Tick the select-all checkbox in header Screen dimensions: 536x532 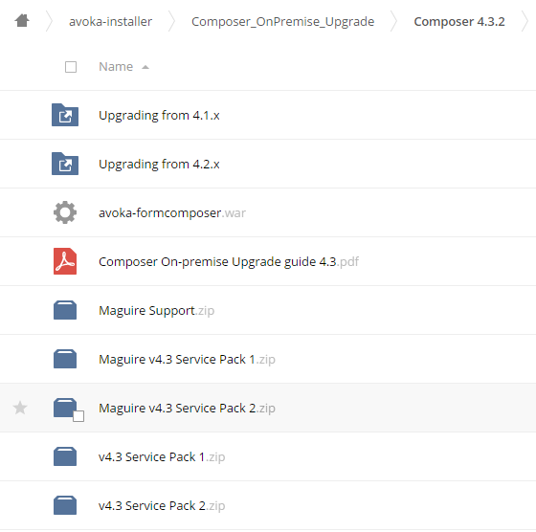click(x=71, y=67)
